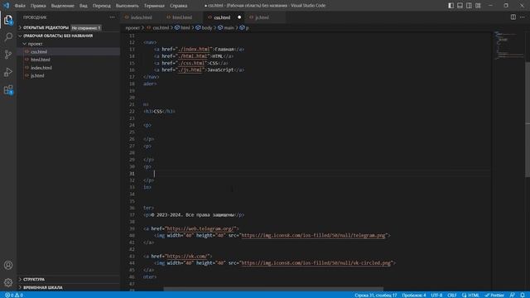Split the editor to the right
Screen dimensions: 530x298
(513, 17)
